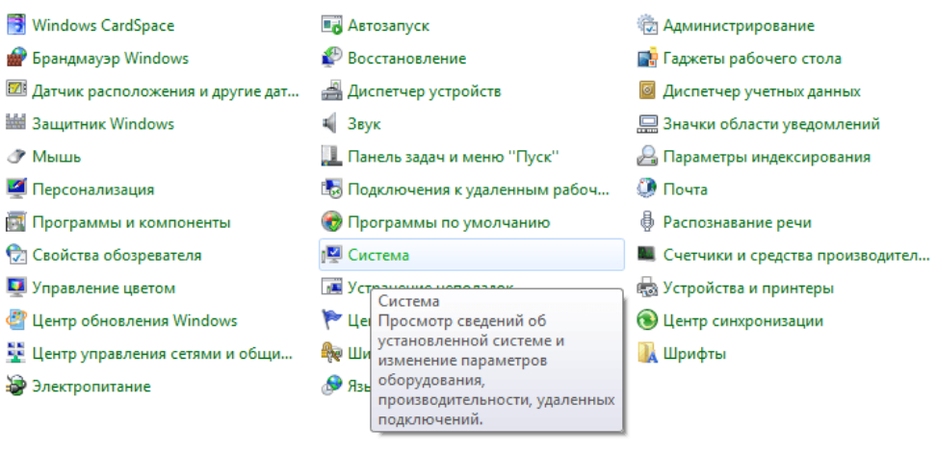
Task: Open the Параметры индексирования icon
Action: (647, 157)
